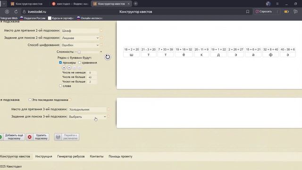
Task: Bookmark this page using the bookmark icon
Action: tap(248, 11)
